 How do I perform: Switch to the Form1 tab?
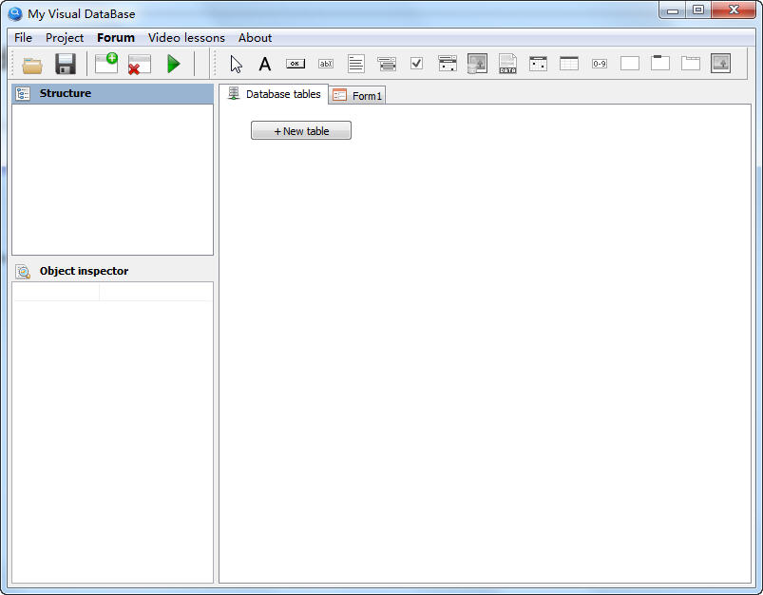(x=358, y=96)
